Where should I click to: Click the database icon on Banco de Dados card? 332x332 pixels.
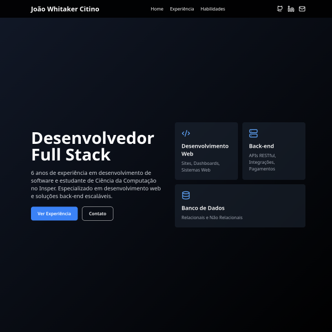(x=186, y=195)
